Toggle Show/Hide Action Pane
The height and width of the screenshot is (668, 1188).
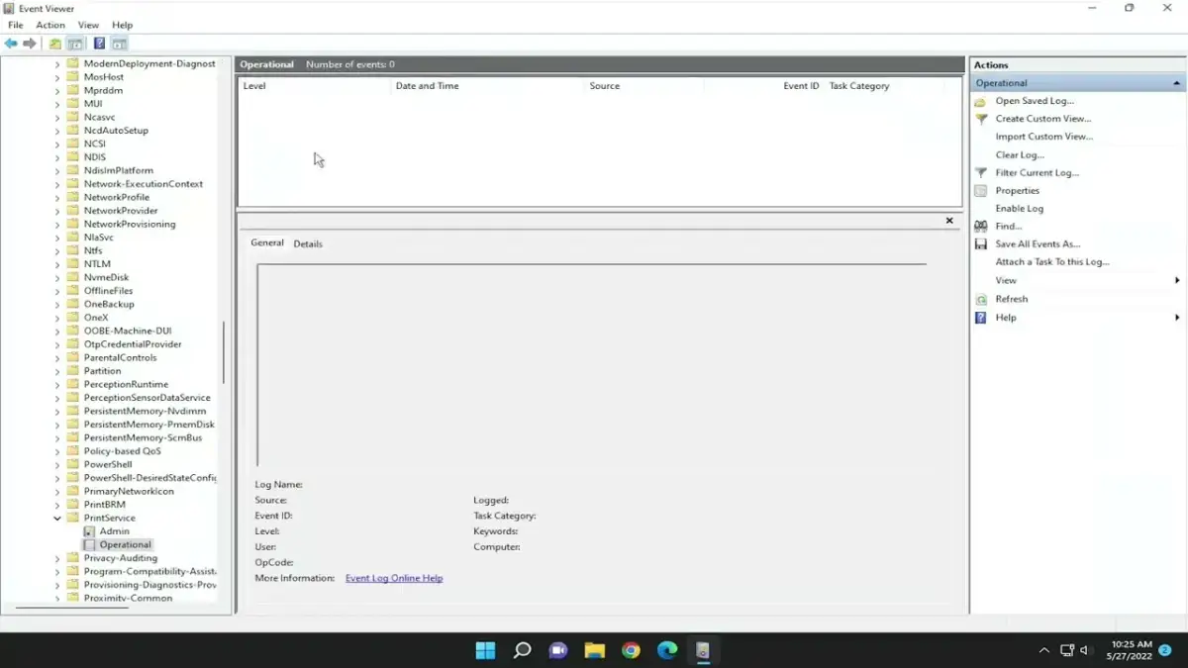pos(118,43)
